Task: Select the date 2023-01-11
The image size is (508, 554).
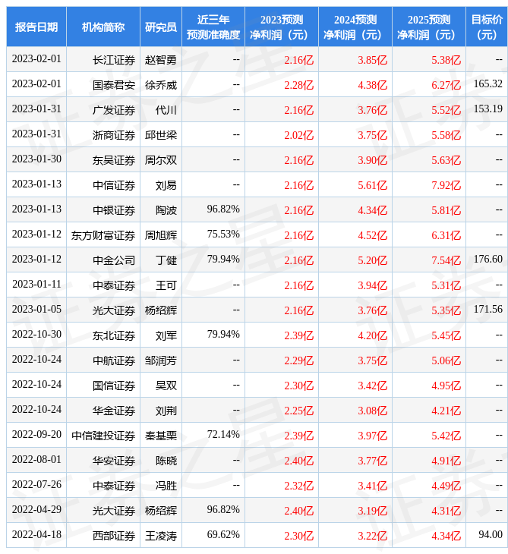Action: click(36, 285)
